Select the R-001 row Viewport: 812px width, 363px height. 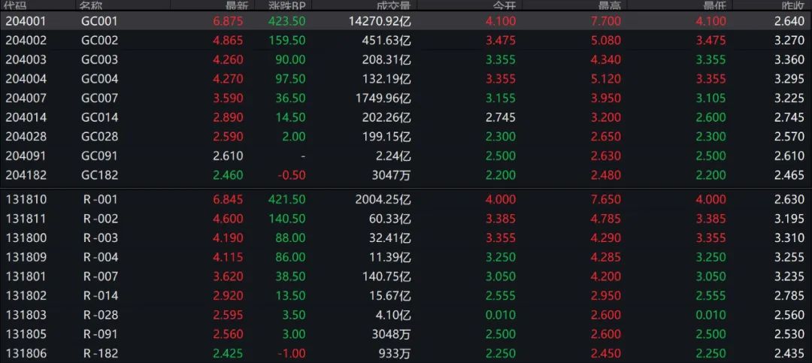(101, 199)
